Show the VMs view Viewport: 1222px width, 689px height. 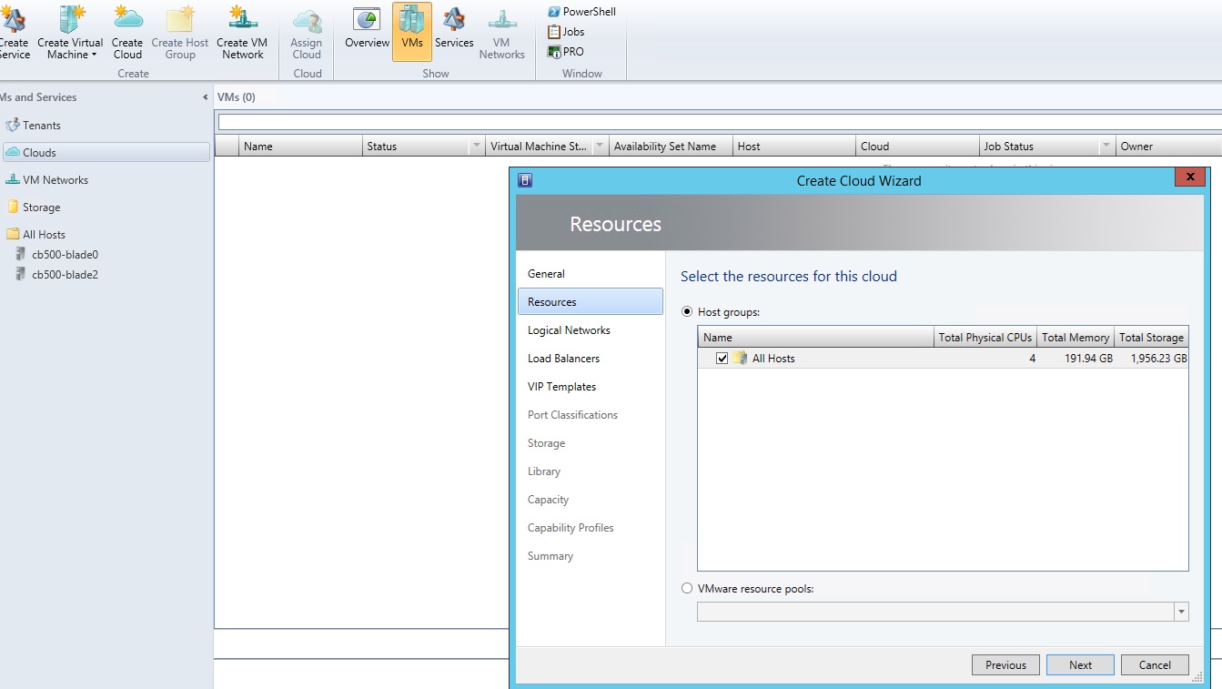click(x=411, y=31)
